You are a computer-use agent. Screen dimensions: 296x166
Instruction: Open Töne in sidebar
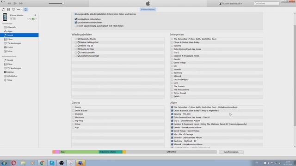point(10,80)
